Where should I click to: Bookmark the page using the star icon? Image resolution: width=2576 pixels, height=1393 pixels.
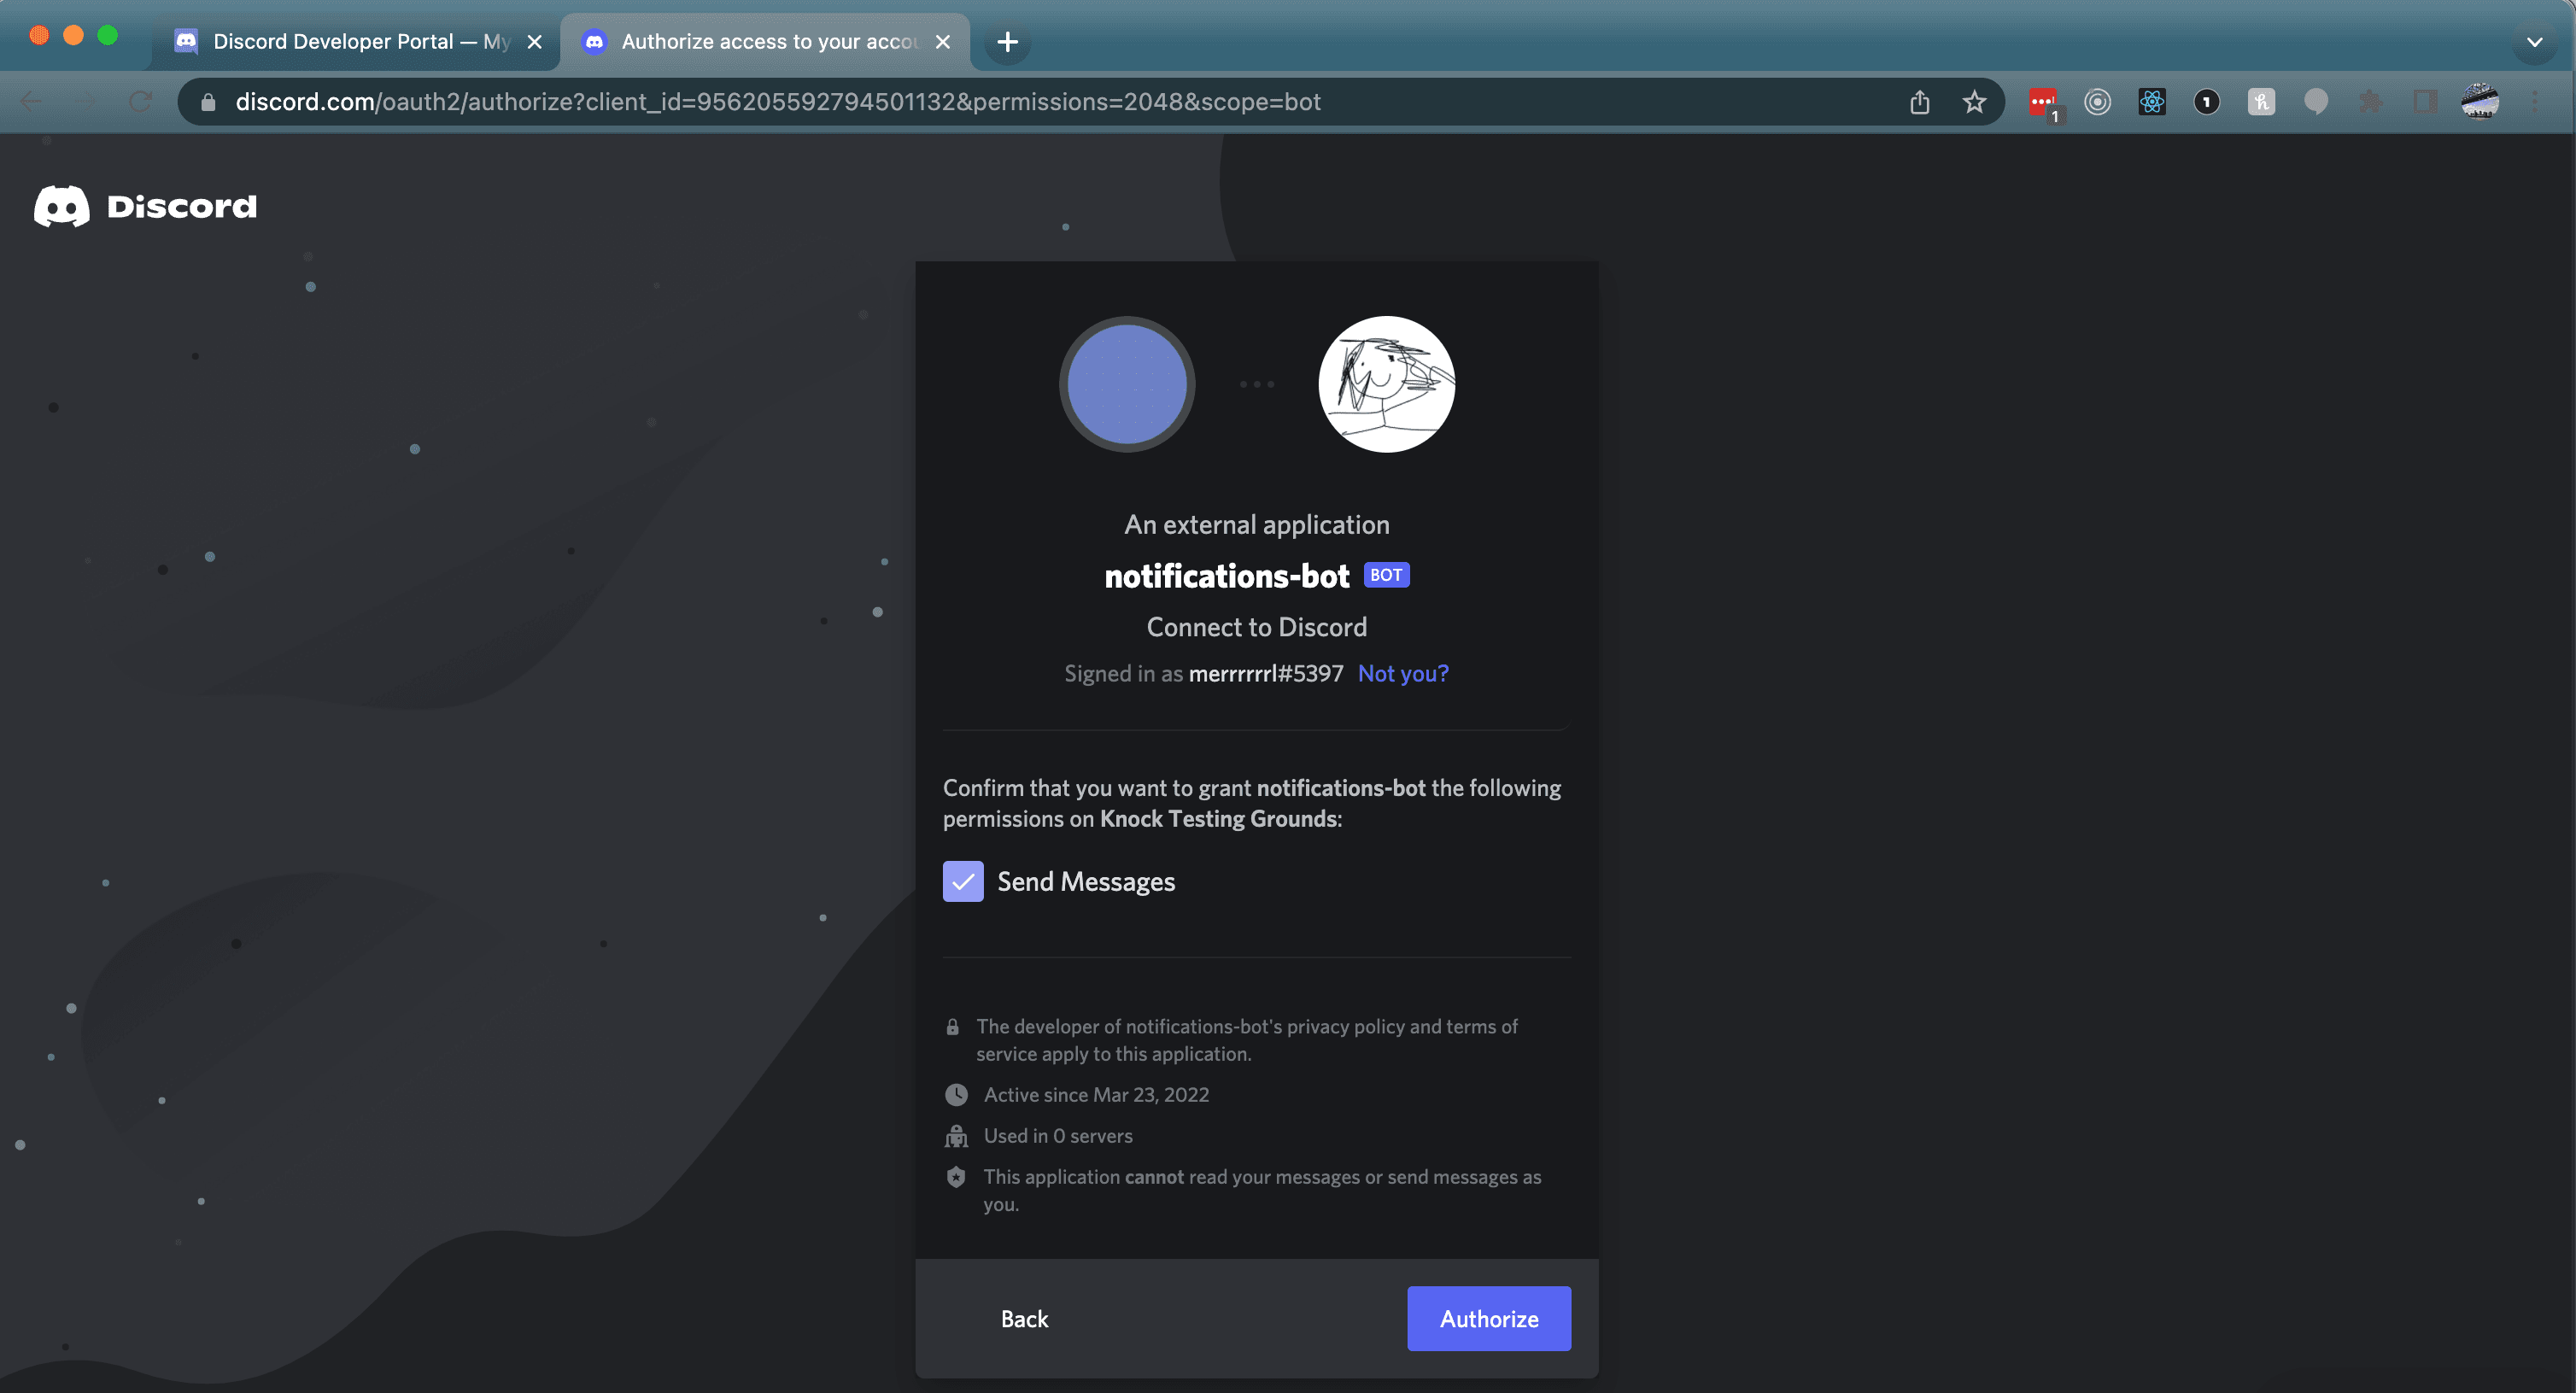click(x=1973, y=101)
